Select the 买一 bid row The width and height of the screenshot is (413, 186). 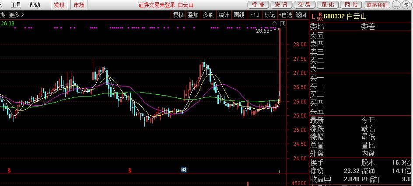(361, 78)
